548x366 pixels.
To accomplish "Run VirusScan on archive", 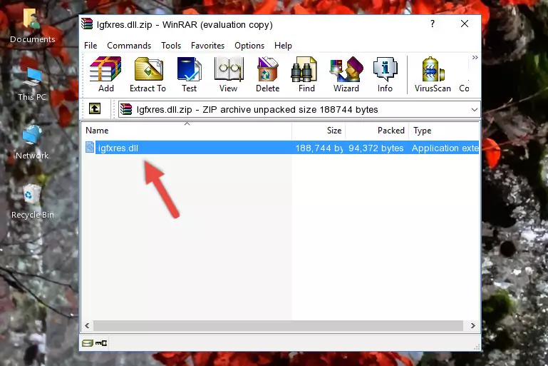I will (433, 74).
